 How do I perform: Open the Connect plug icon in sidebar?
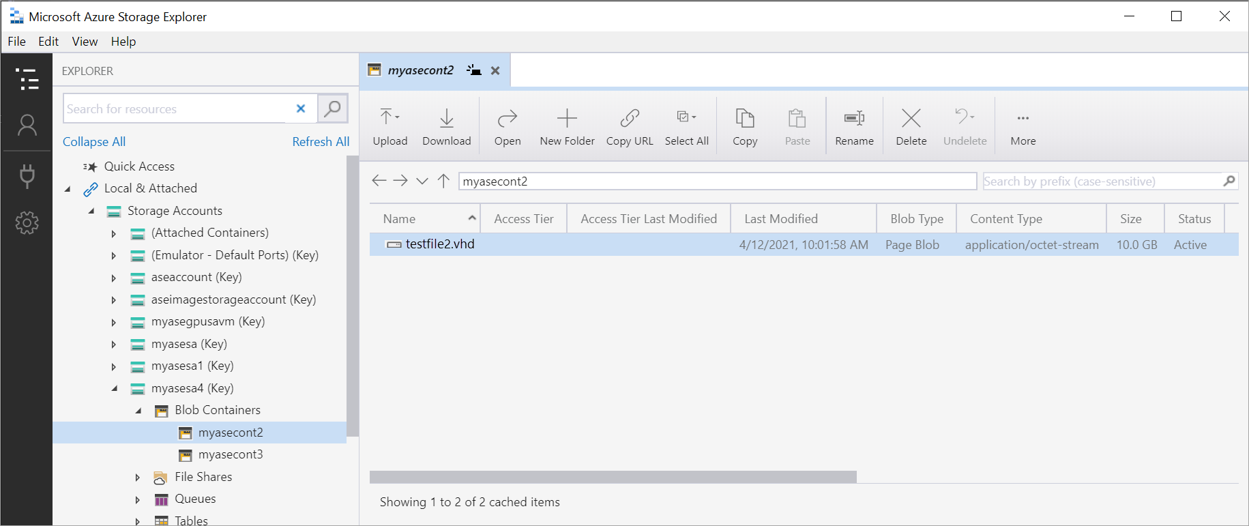pos(27,176)
